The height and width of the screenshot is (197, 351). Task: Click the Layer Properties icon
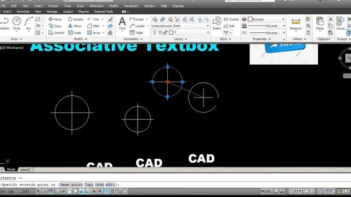coord(155,20)
